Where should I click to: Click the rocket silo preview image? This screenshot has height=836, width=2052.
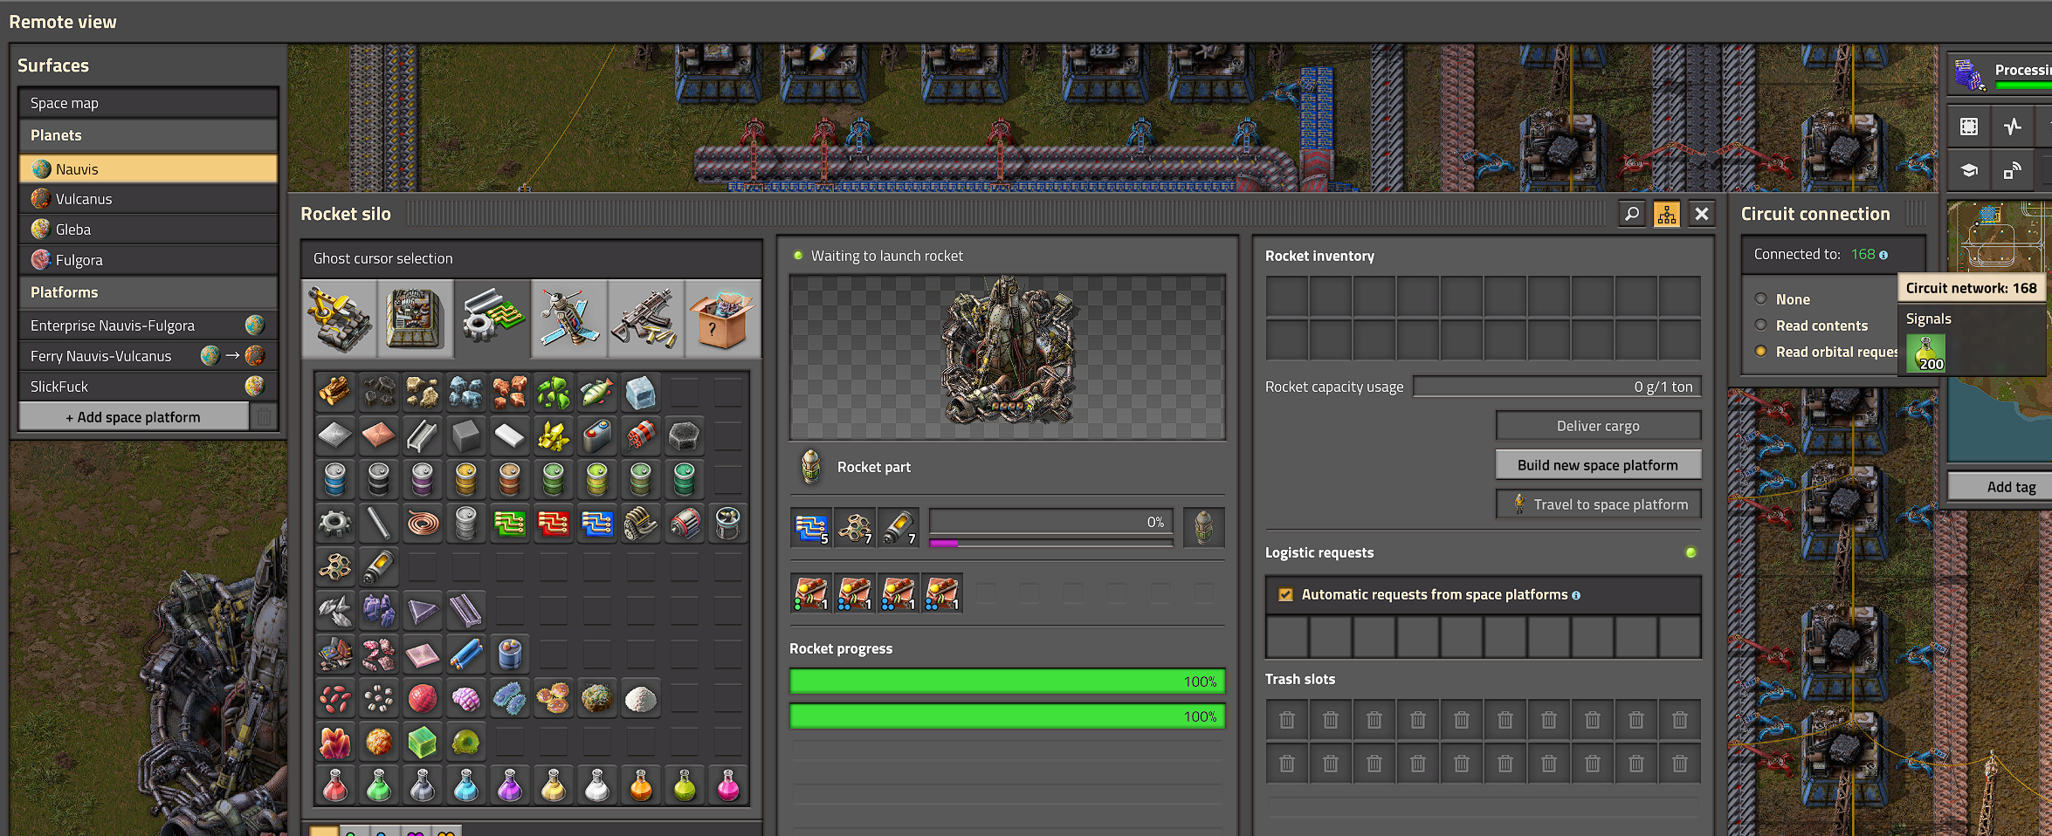pyautogui.click(x=1007, y=357)
